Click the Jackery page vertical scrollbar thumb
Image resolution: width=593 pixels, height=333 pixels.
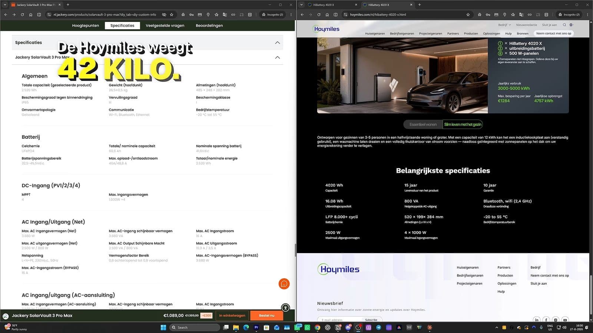pos(295,250)
